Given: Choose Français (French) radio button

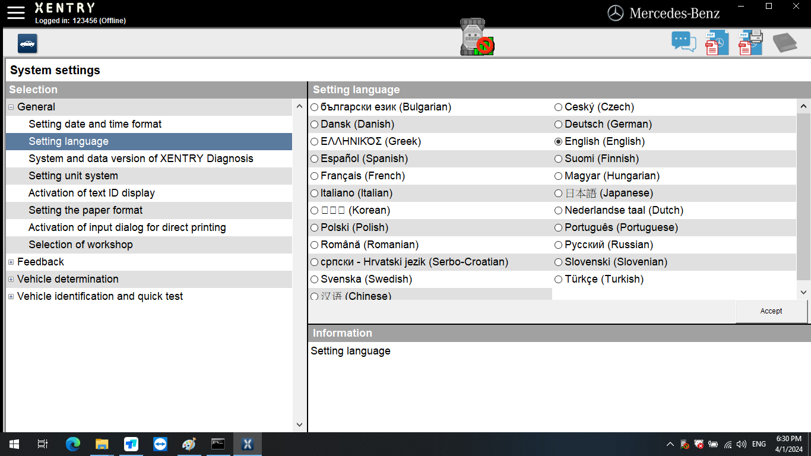Looking at the screenshot, I should coord(315,176).
